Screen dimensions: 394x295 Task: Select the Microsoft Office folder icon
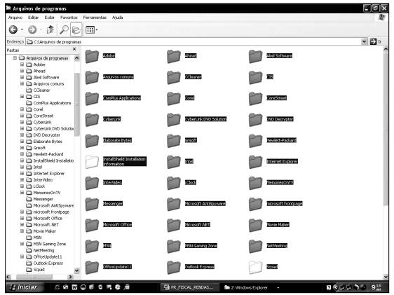[92, 225]
